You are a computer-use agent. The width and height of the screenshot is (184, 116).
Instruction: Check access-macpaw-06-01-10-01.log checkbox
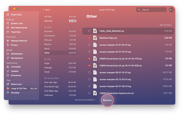(x=89, y=72)
